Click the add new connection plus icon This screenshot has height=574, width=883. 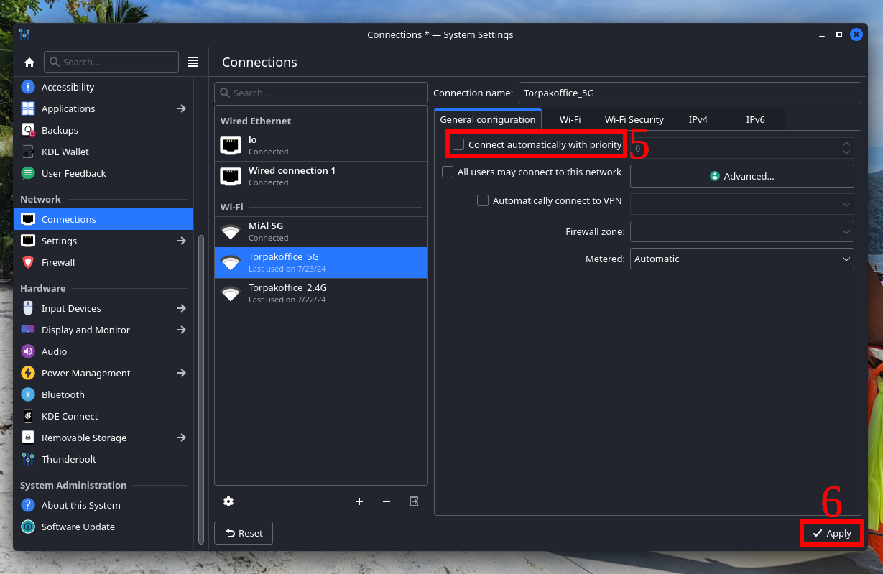coord(359,501)
